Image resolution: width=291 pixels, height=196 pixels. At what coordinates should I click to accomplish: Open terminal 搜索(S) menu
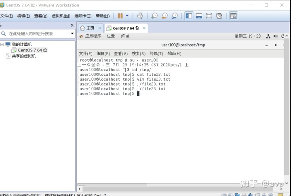139,54
